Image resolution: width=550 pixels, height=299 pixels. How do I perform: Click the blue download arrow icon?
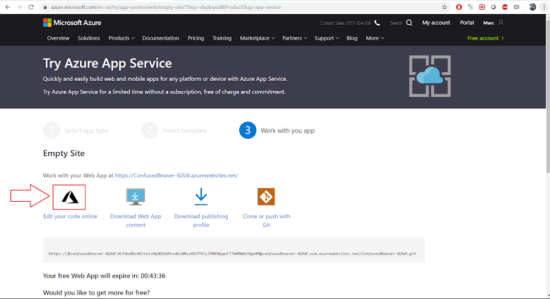click(201, 197)
